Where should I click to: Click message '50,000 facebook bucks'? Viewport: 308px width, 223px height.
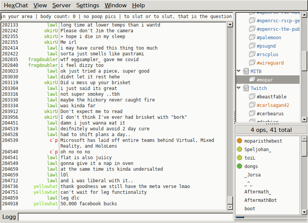[x=89, y=203]
